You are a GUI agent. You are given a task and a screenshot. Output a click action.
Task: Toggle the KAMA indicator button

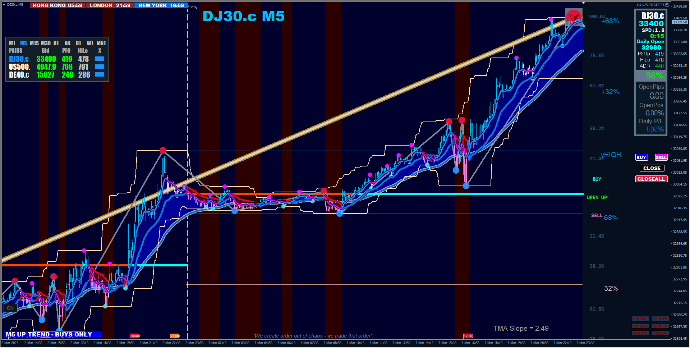point(640,319)
